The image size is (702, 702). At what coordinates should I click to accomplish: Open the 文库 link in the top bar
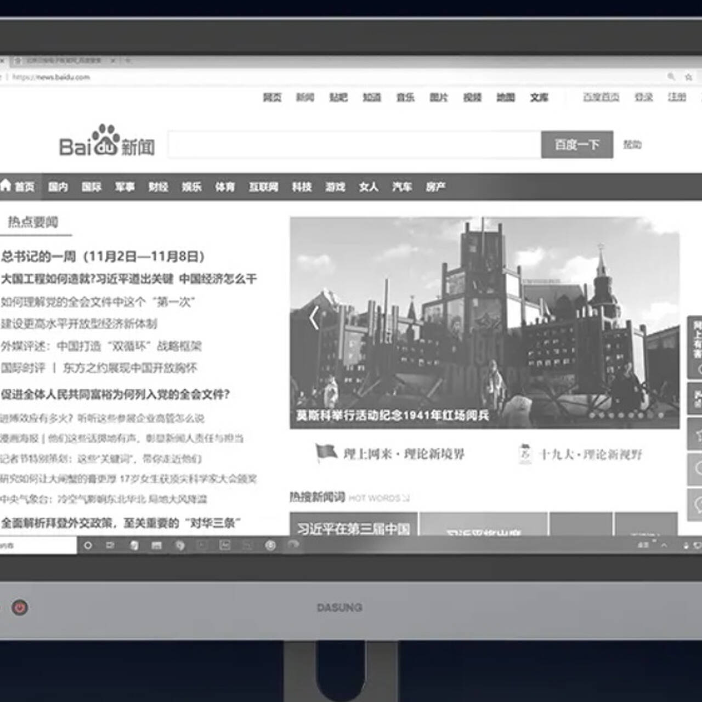click(x=539, y=97)
